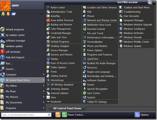Expand the My Pictures submenu arrow

[x=44, y=97]
